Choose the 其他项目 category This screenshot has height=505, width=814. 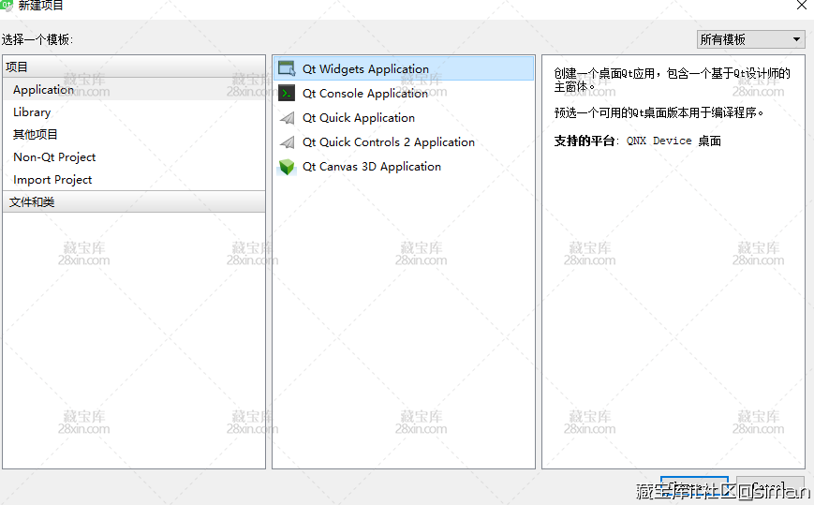click(36, 135)
